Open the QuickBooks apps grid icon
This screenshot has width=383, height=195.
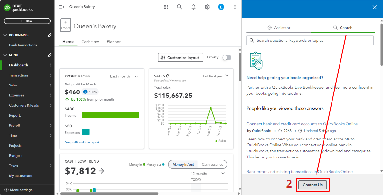pyautogui.click(x=166, y=7)
